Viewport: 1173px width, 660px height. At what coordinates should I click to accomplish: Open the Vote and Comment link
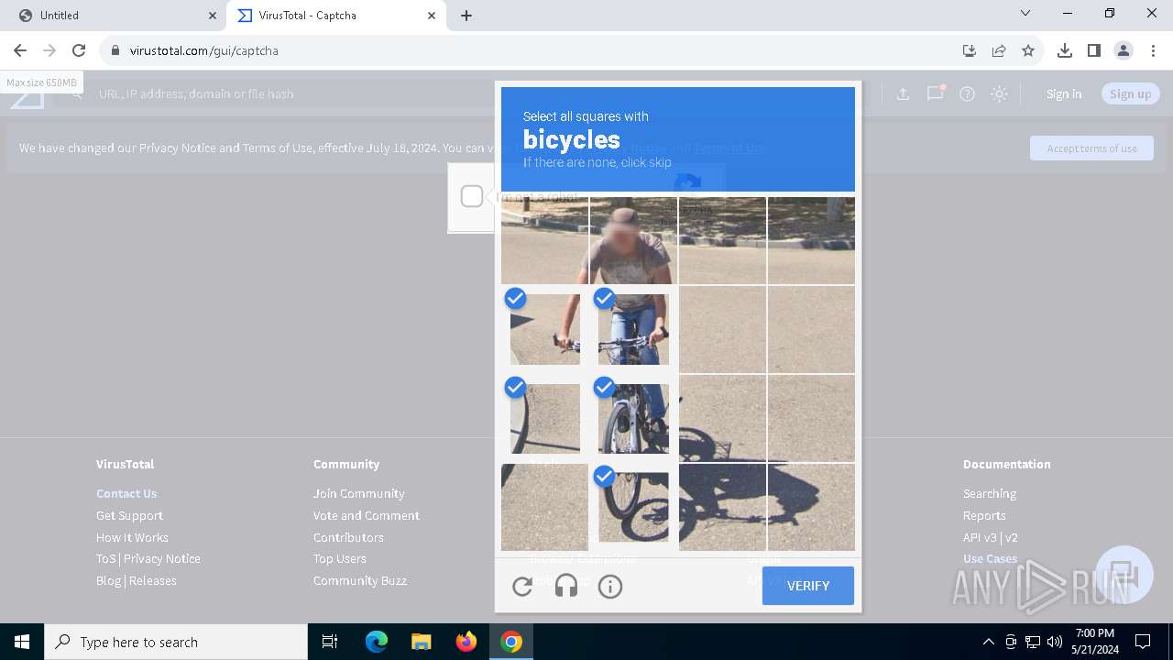point(367,515)
